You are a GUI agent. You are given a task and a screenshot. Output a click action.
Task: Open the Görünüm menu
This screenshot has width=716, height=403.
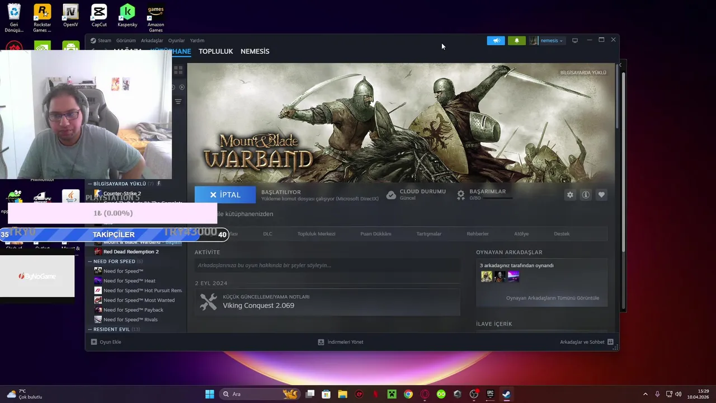click(126, 40)
